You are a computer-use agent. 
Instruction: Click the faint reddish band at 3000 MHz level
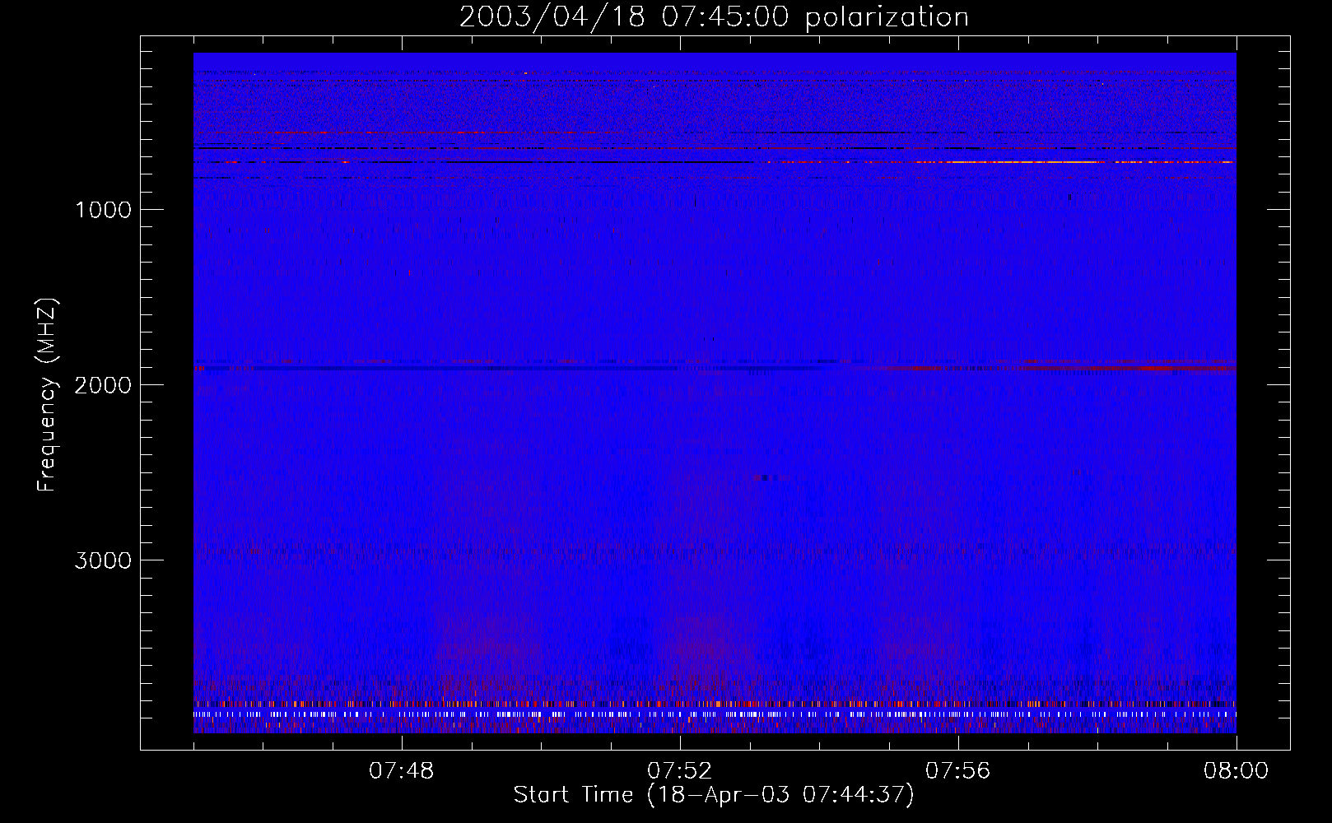[x=715, y=547]
